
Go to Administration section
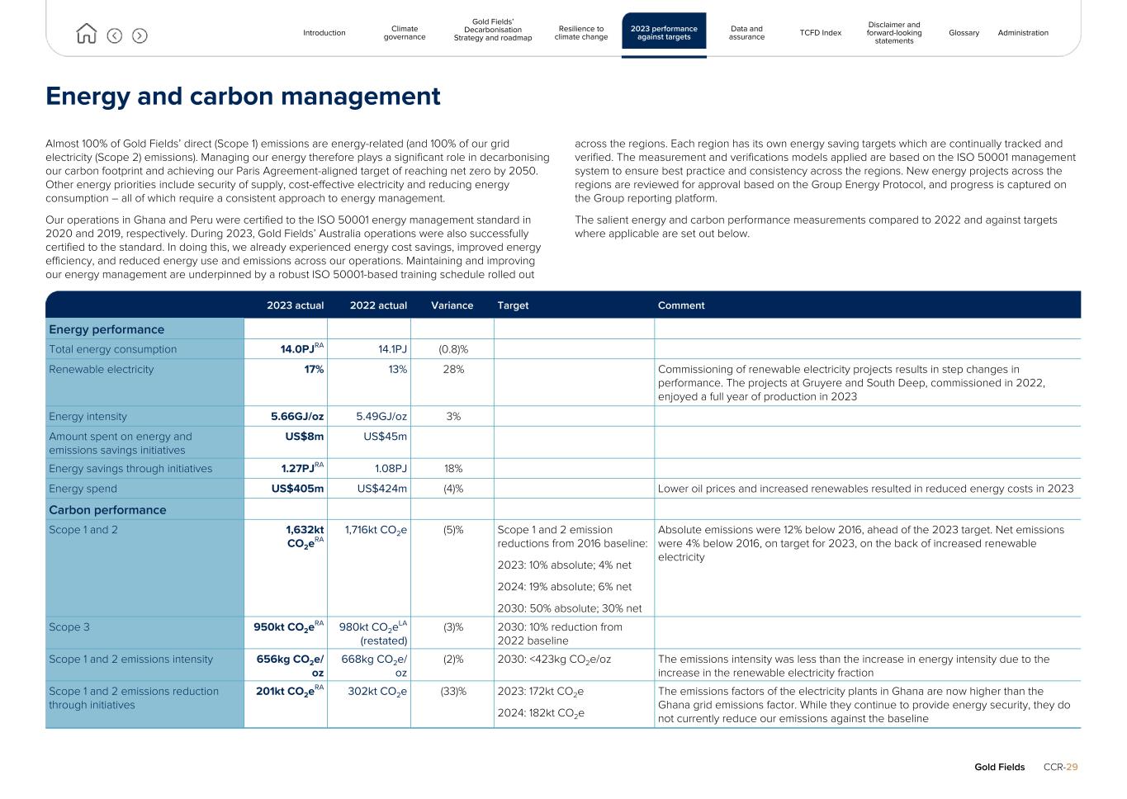tap(1023, 33)
